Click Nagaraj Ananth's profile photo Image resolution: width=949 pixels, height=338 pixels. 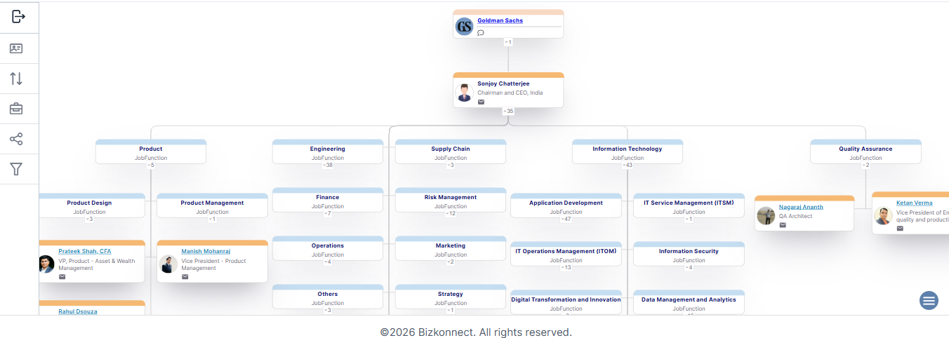pos(766,216)
